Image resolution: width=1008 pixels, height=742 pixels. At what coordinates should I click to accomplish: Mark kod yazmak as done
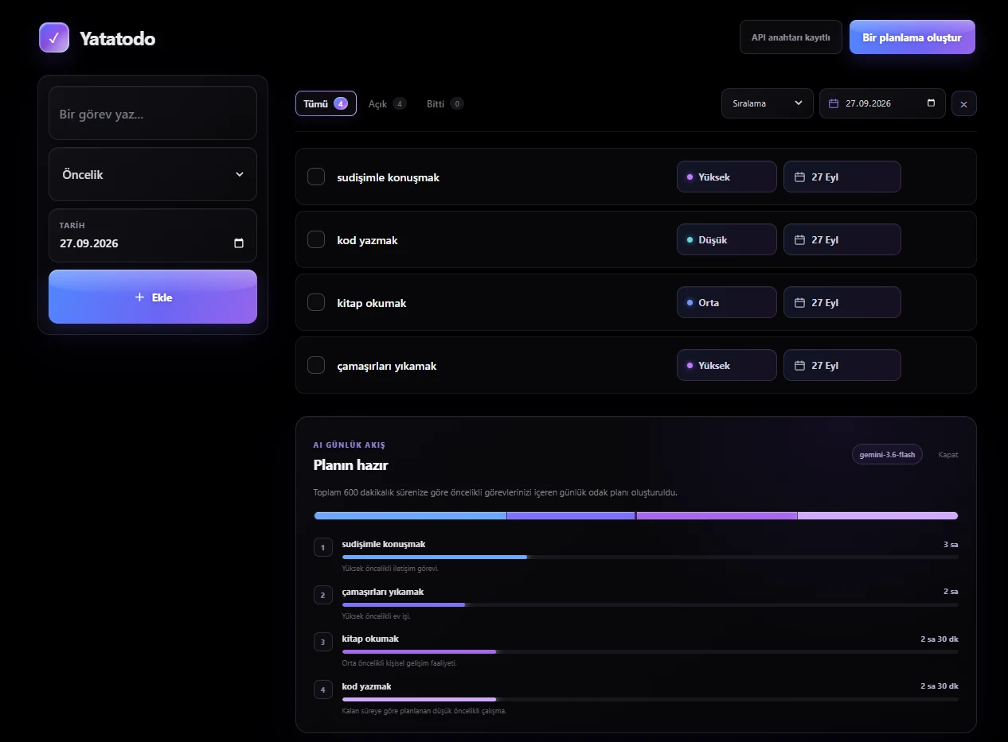(316, 239)
